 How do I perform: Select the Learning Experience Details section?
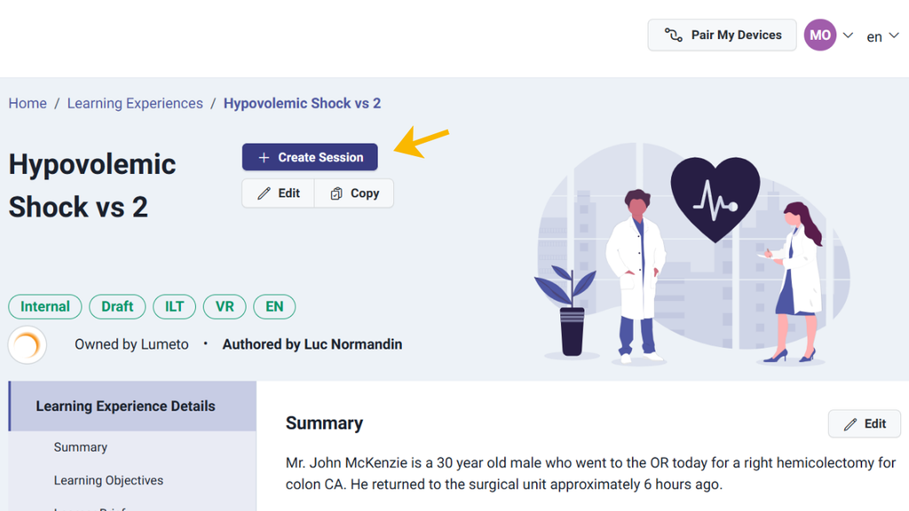(132, 406)
